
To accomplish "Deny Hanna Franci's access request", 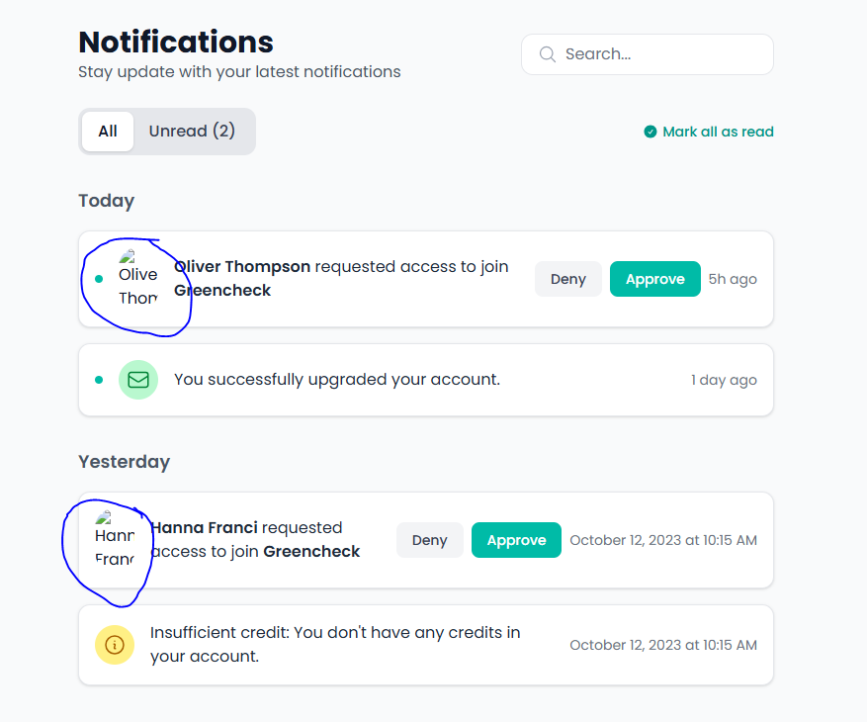I will [x=430, y=540].
